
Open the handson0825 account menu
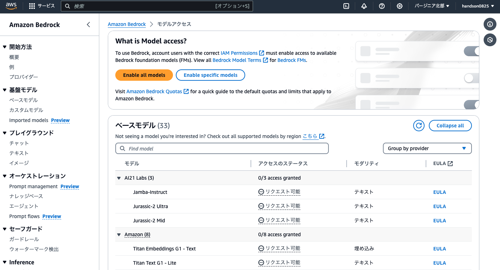tap(478, 6)
